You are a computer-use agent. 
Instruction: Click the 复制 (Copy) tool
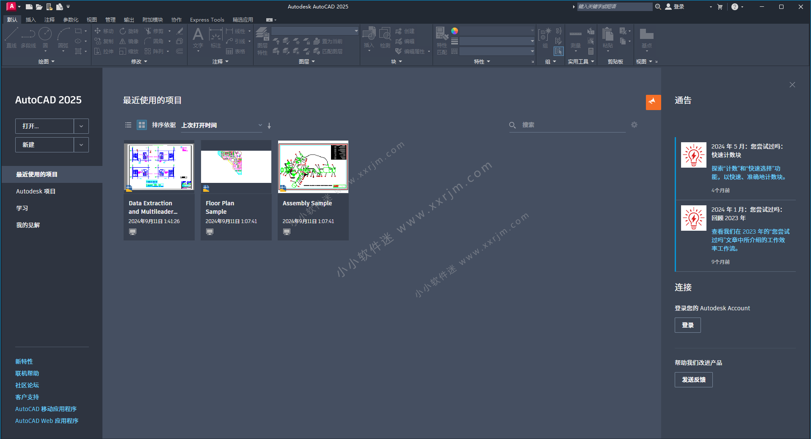coord(104,41)
